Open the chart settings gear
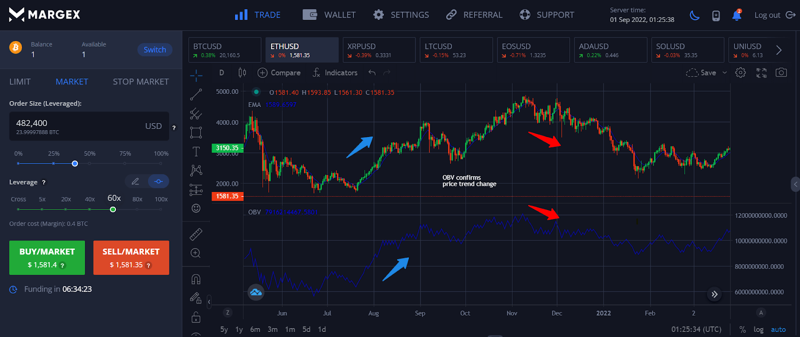 740,72
